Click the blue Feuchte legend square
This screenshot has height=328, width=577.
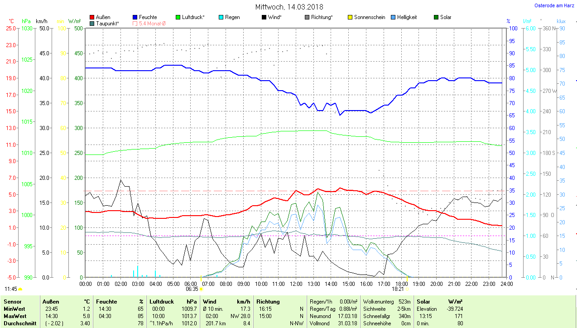(x=135, y=17)
